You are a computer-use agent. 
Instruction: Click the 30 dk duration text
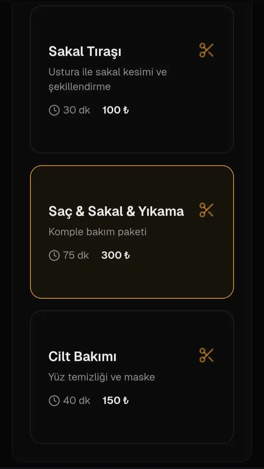(x=77, y=110)
